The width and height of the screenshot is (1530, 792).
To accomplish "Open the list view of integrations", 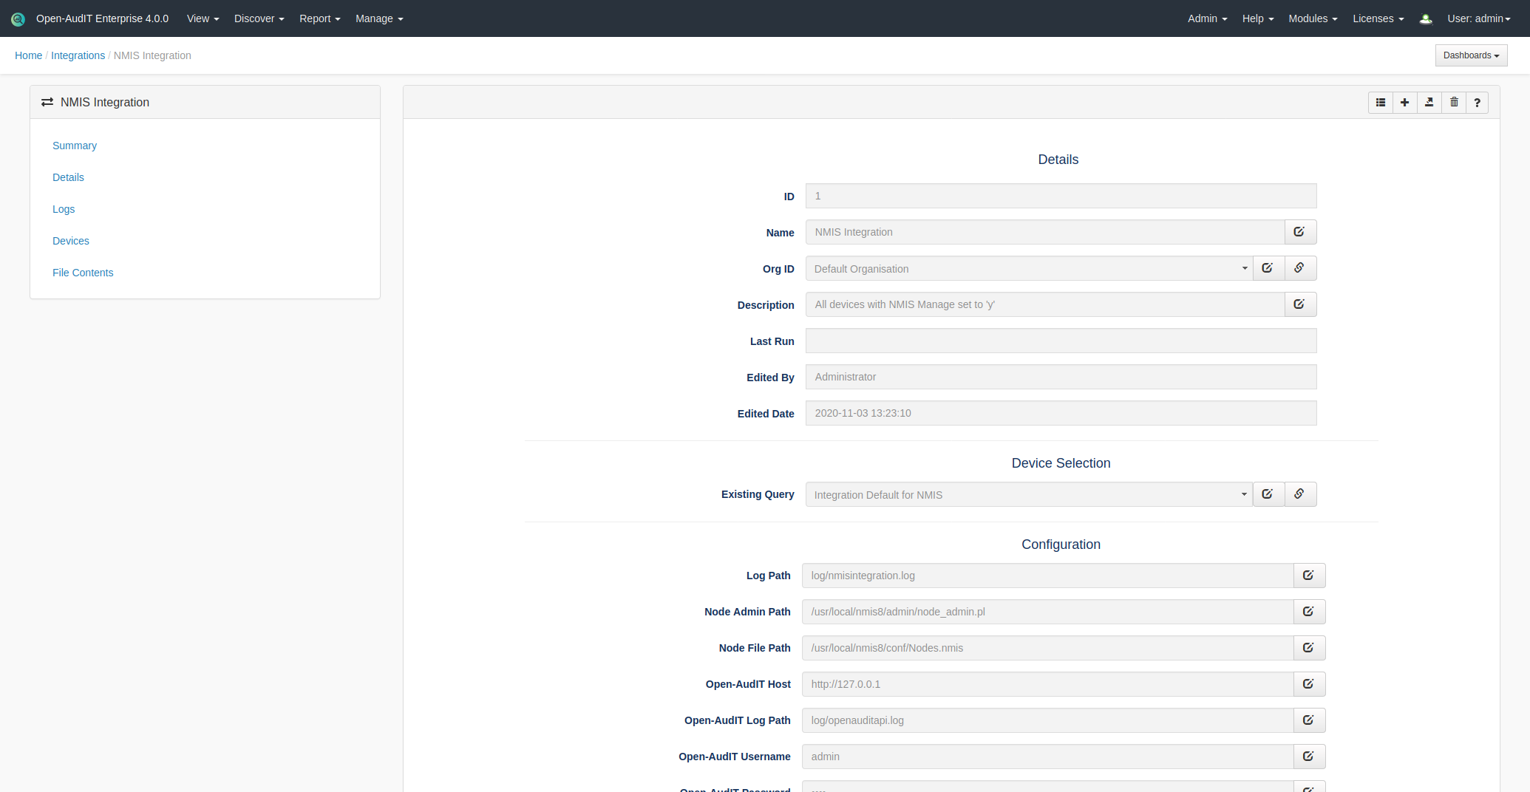I will (1381, 103).
